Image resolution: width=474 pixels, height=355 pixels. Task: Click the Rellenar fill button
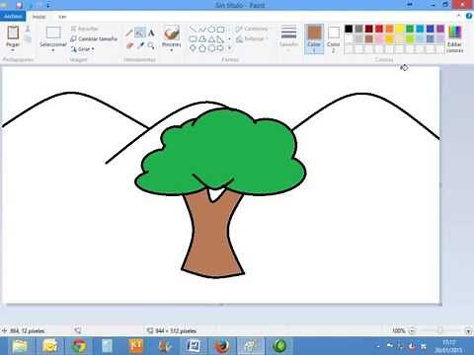click(251, 38)
